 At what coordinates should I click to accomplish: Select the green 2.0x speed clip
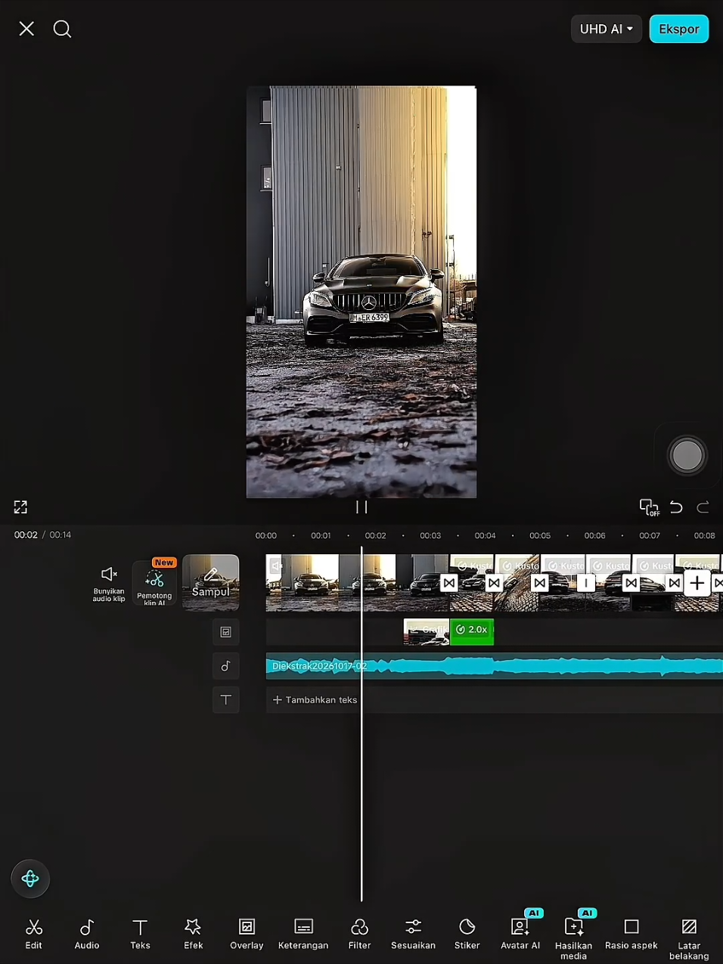coord(472,631)
